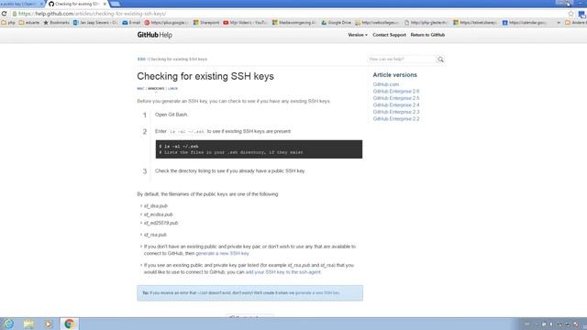
Task: Open the Mijn Video's YouTube bookmark
Action: (x=245, y=22)
